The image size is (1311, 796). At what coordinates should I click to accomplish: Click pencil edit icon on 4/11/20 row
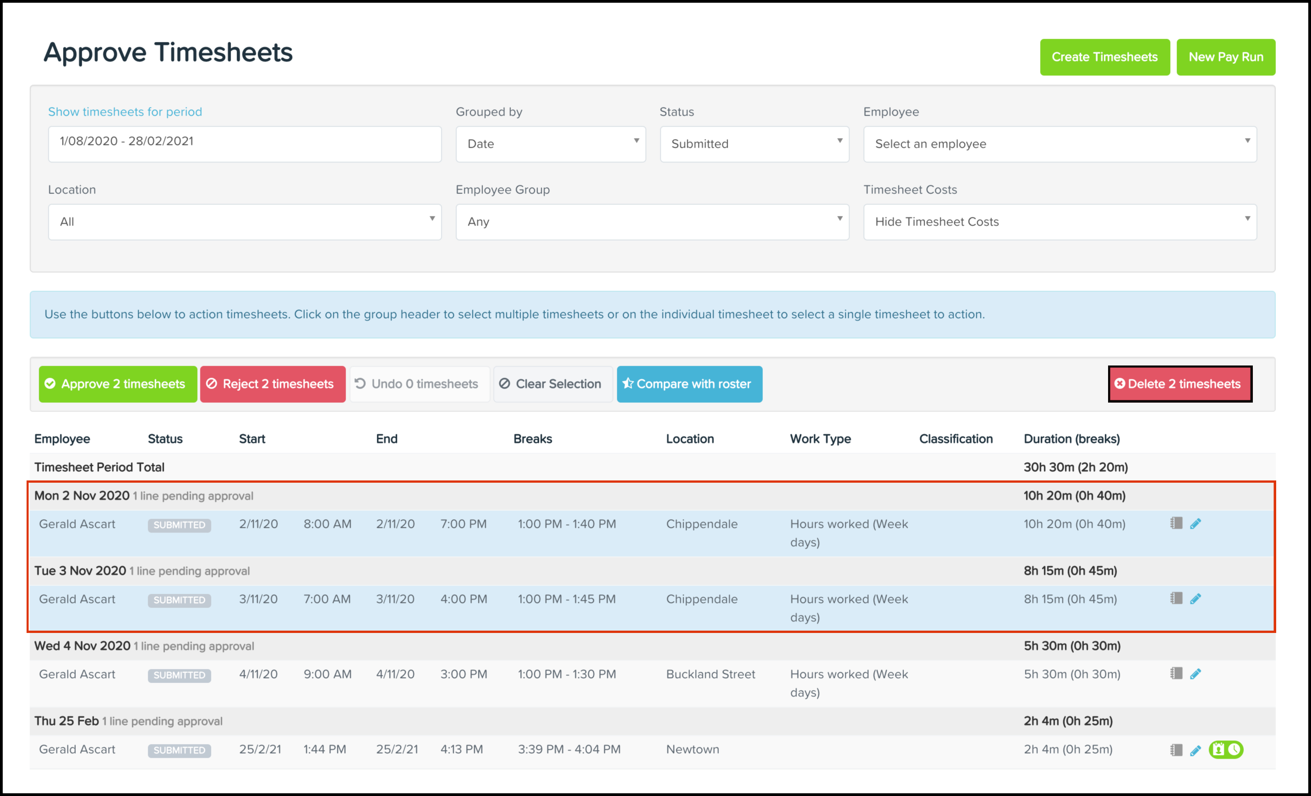coord(1196,674)
